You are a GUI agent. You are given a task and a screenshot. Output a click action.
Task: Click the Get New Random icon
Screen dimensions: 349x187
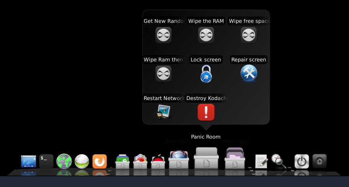tap(163, 35)
